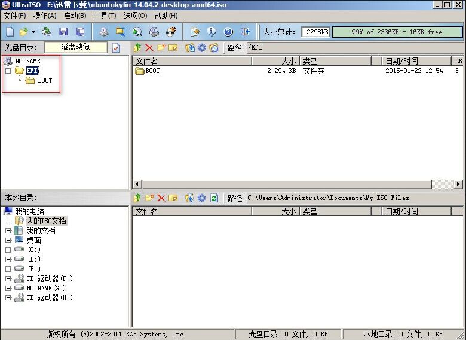Viewport: 466px width, 340px height.
Task: Click the 2298KB total size field
Action: [315, 32]
